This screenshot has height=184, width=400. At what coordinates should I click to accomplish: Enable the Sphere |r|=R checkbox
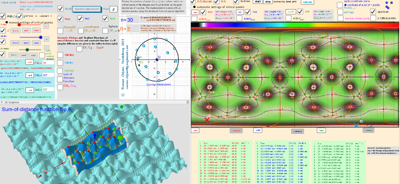click(105, 31)
